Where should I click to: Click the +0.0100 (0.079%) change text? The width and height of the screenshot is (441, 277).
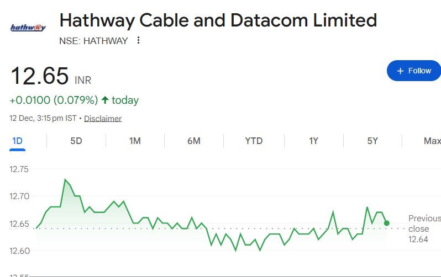point(54,100)
